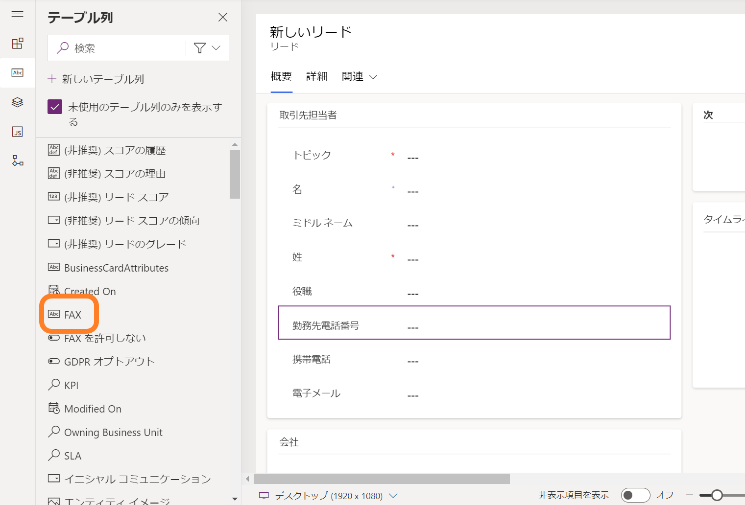This screenshot has width=745, height=505.
Task: Select イニシャル コミュニケーション column
Action: click(x=138, y=479)
